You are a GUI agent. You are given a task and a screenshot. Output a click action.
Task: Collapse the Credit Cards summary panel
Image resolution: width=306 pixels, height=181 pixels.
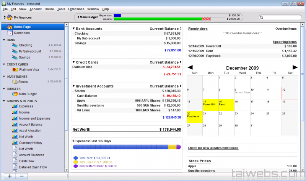73,62
